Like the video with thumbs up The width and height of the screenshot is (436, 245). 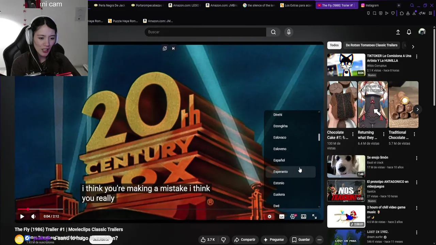pyautogui.click(x=207, y=240)
